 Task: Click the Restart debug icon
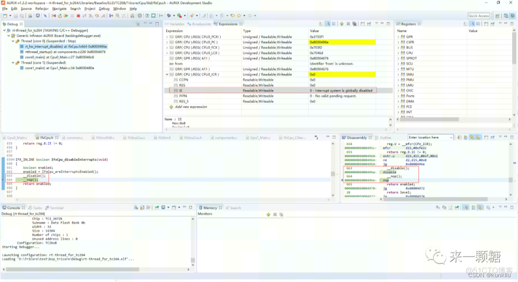point(60,15)
